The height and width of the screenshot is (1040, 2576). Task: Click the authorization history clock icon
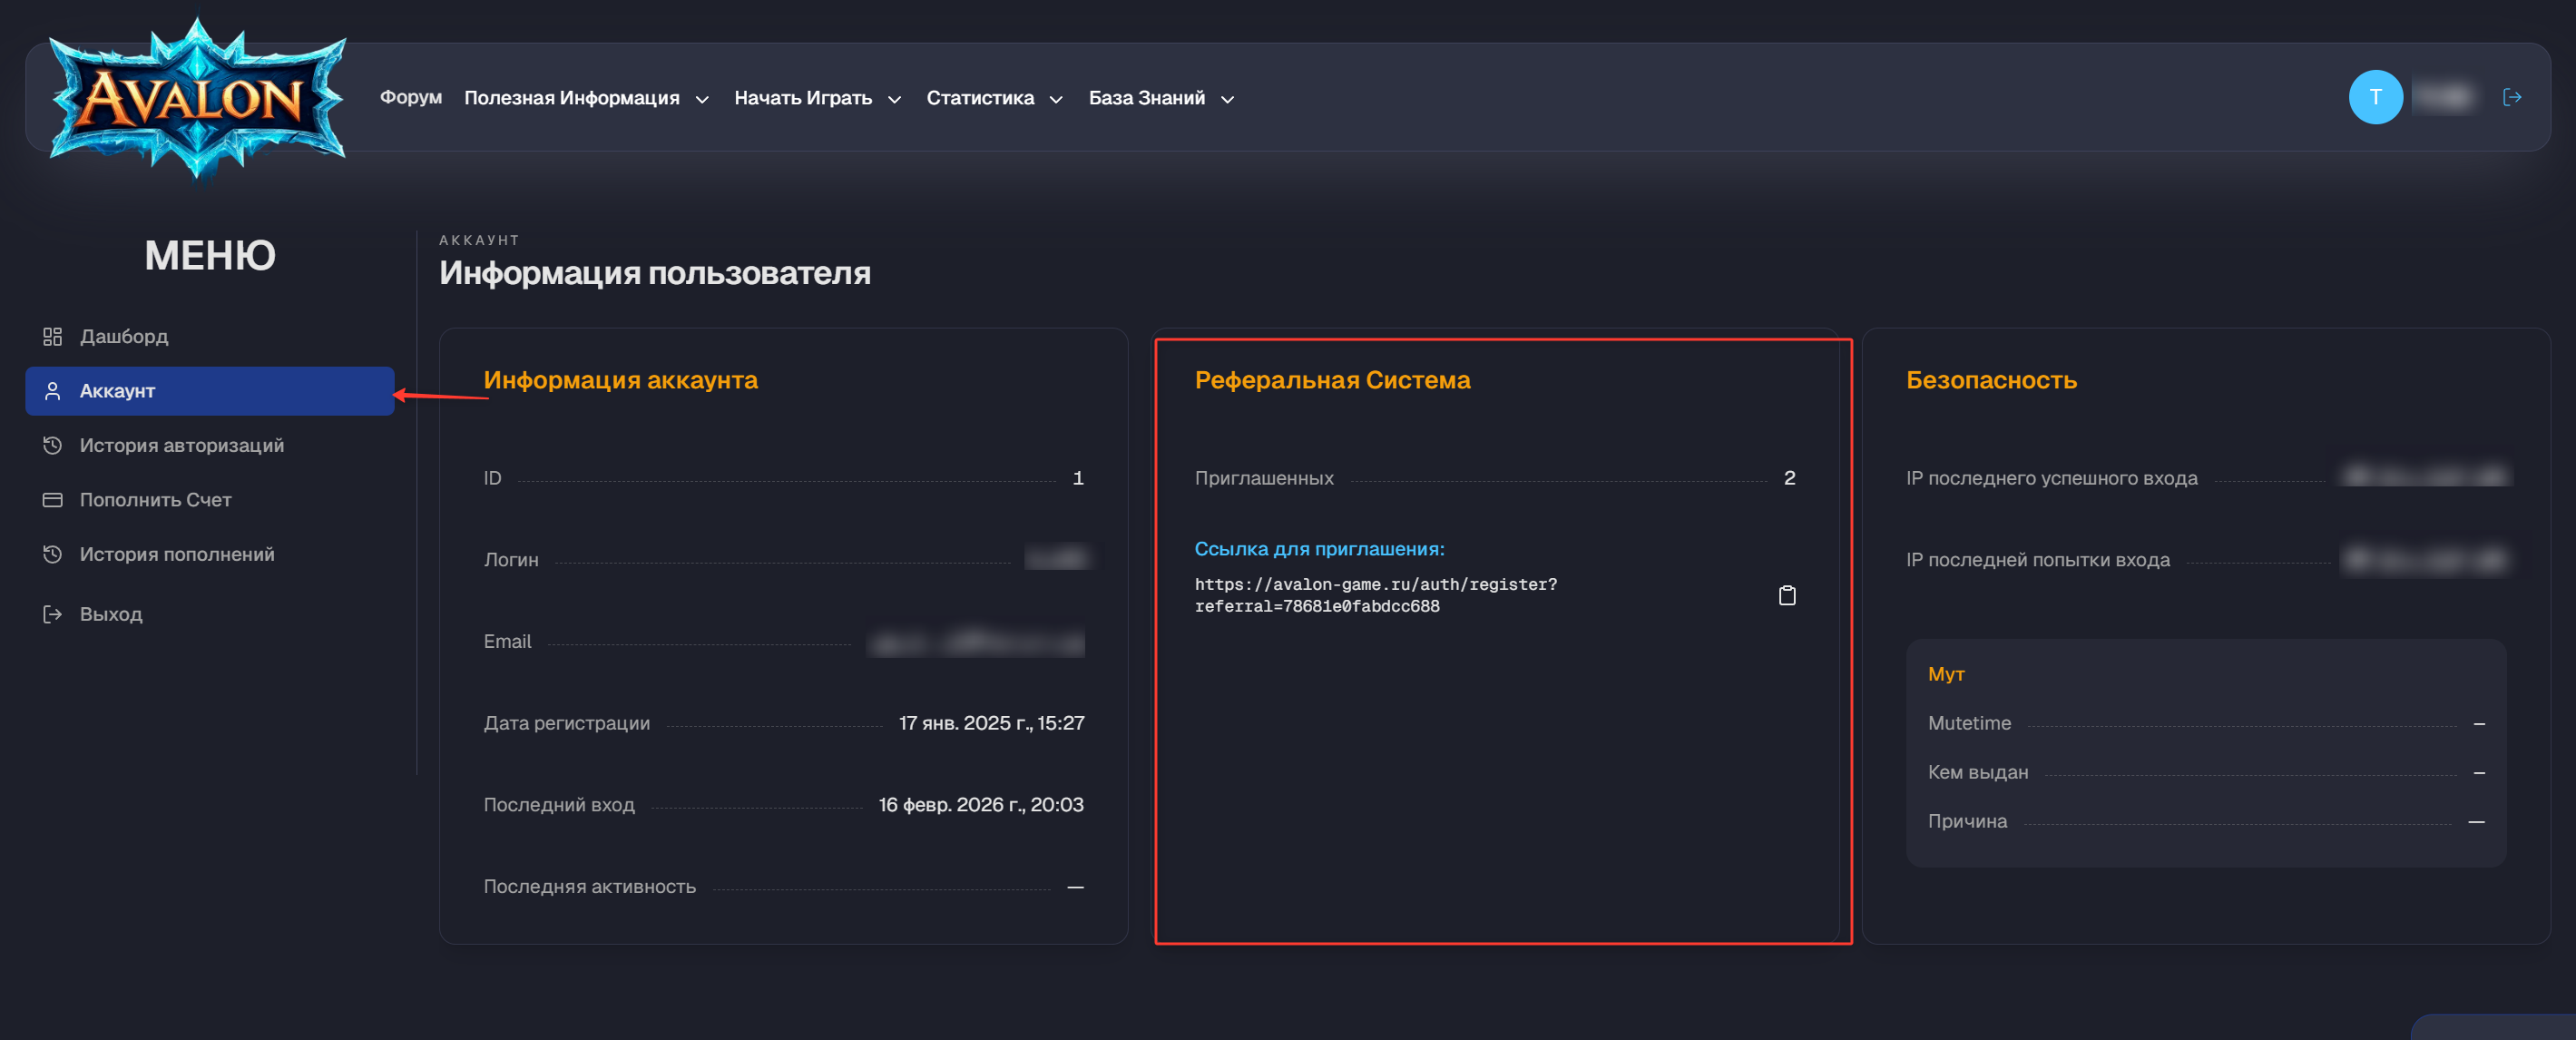[x=52, y=445]
